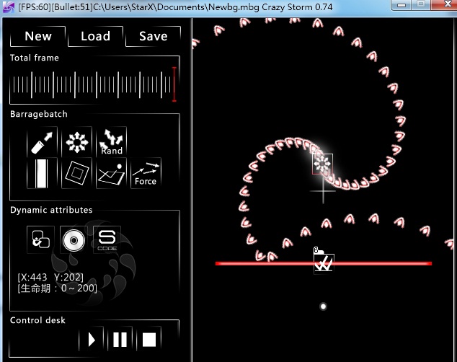Click the nested squares mask icon
Viewport: 457px width, 362px height.
[76, 174]
